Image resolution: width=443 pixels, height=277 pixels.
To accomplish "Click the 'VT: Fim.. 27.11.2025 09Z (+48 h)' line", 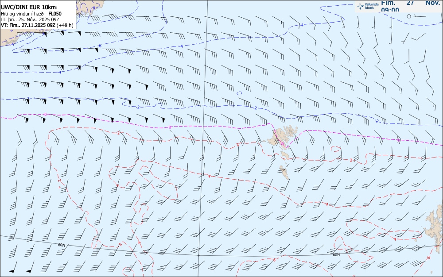I will point(37,25).
